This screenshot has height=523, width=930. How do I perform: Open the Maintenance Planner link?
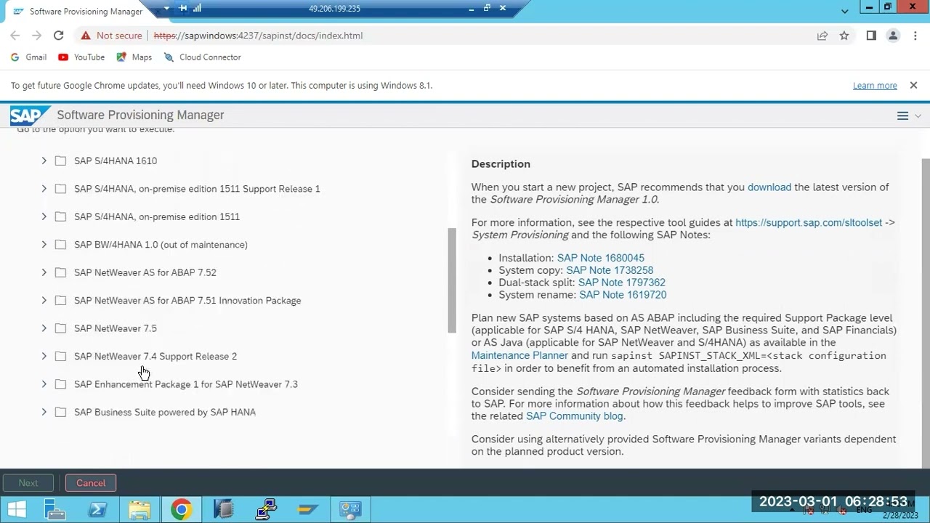pos(519,356)
